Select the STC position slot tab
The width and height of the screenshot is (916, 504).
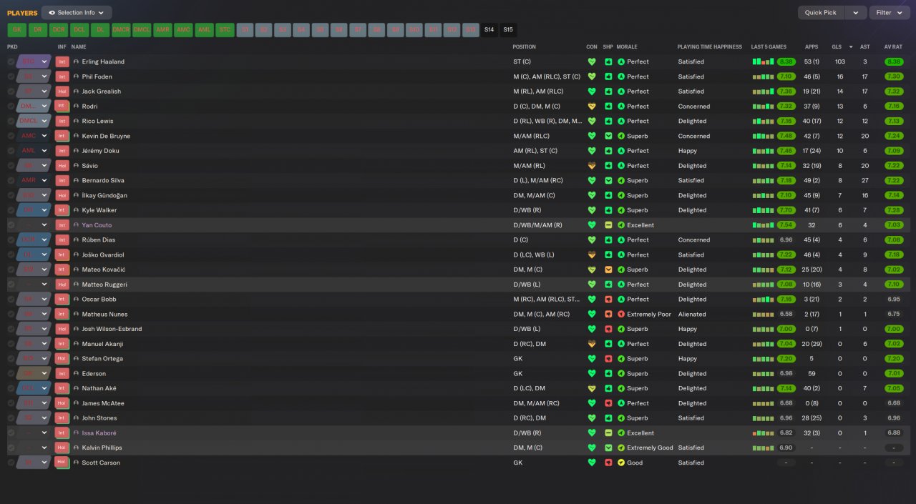(x=225, y=30)
